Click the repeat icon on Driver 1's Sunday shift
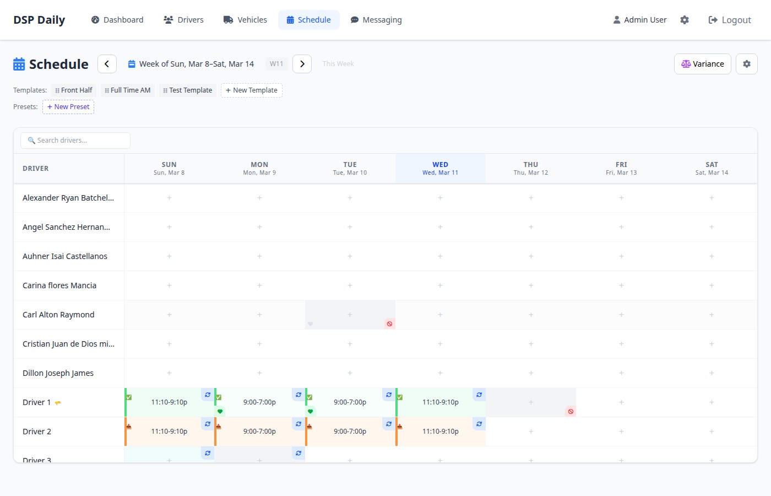Viewport: 771px width, 496px height. pos(208,395)
